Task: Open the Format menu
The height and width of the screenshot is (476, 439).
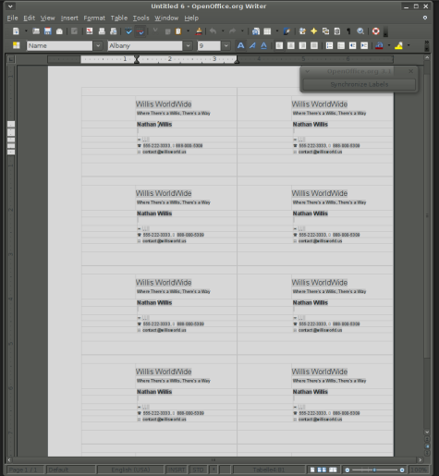Action: pyautogui.click(x=94, y=18)
